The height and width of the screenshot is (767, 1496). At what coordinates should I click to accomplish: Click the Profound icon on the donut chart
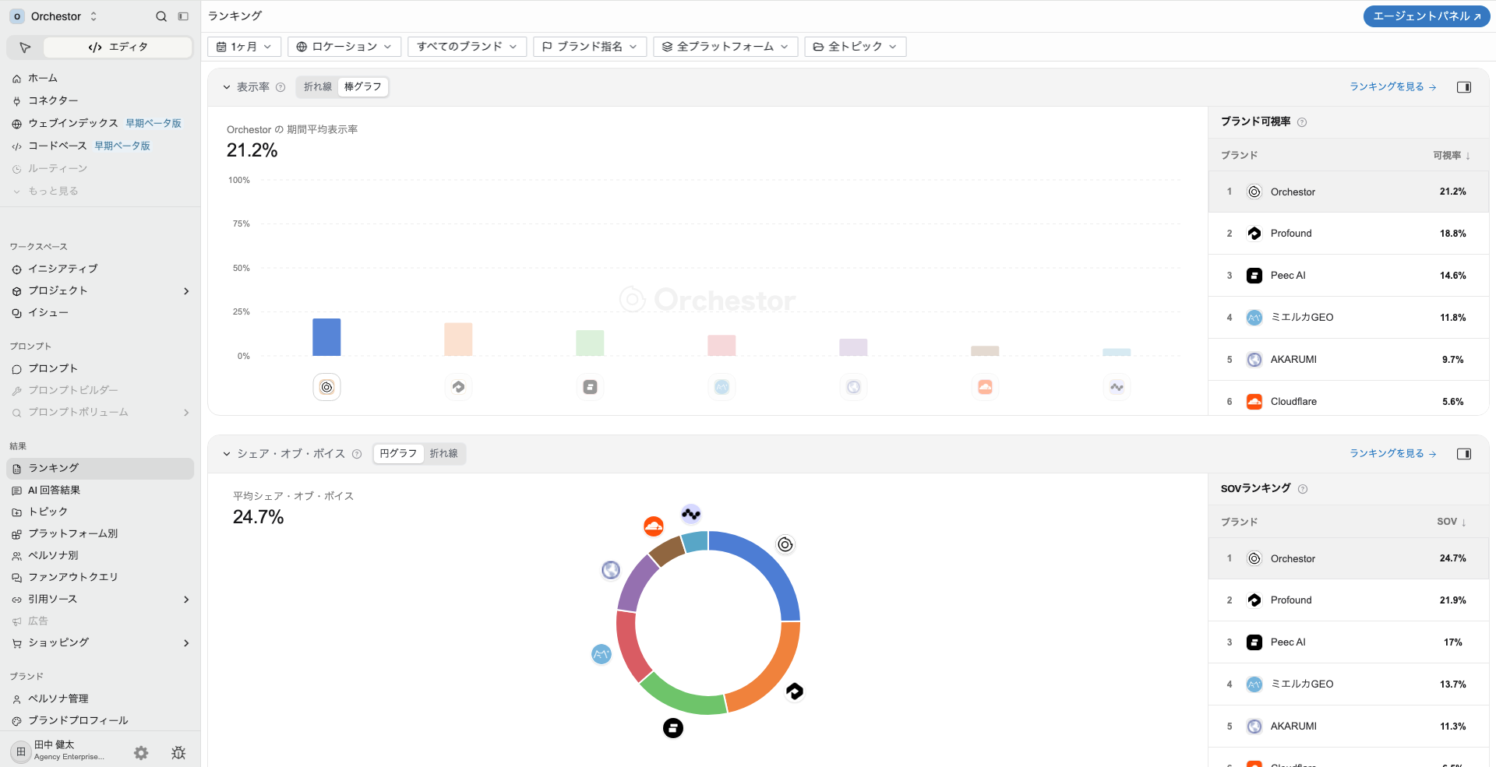pos(794,691)
